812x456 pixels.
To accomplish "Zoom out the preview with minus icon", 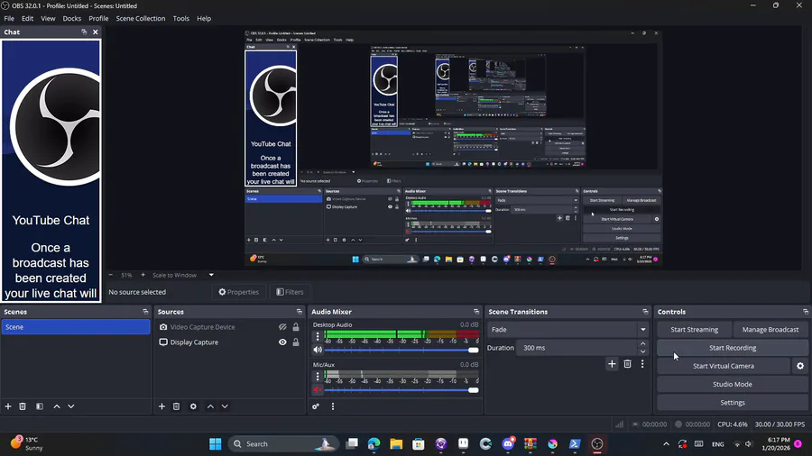I will [x=110, y=275].
